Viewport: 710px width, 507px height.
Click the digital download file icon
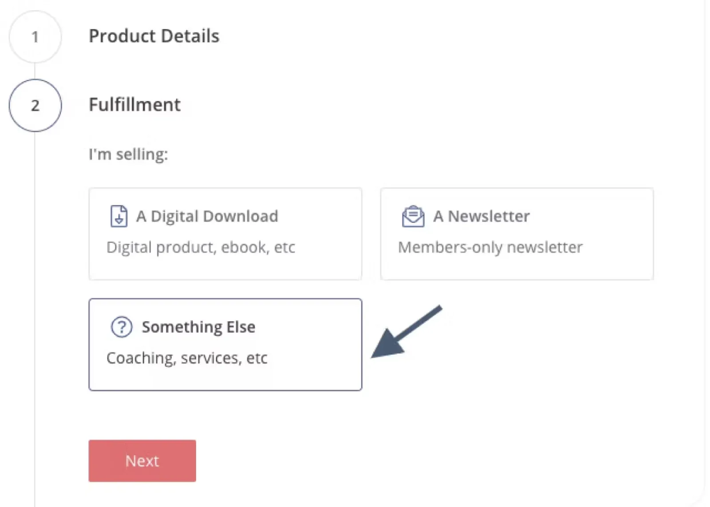(x=118, y=216)
